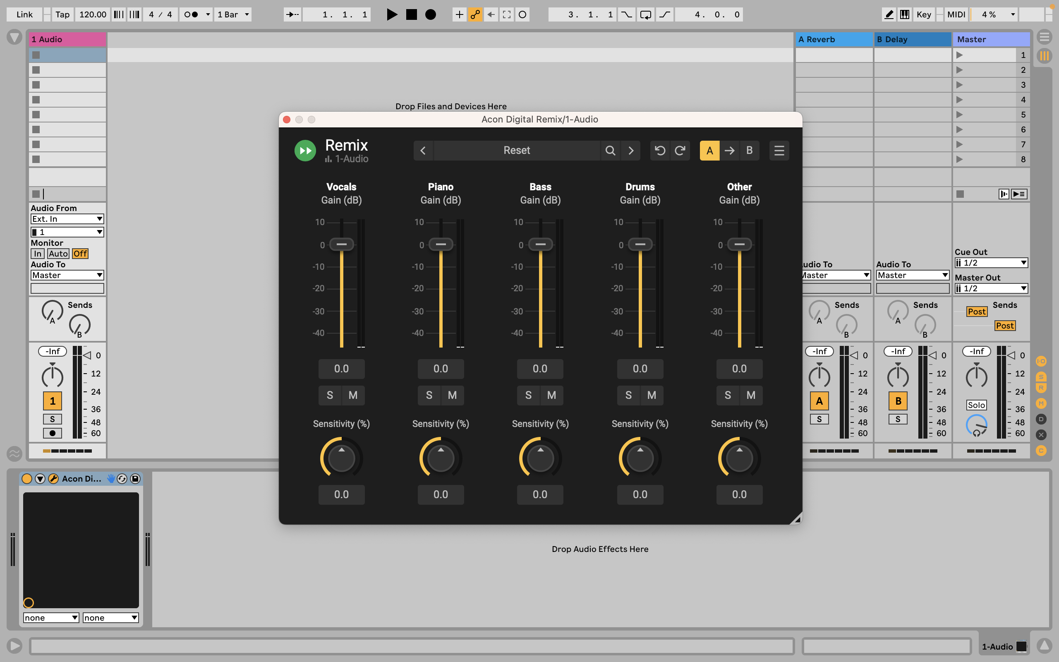Select the A Reverb return track header

point(834,39)
